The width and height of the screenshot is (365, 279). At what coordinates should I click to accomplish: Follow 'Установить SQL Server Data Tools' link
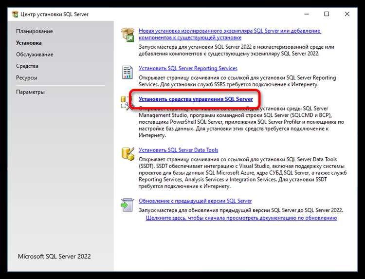click(x=178, y=150)
